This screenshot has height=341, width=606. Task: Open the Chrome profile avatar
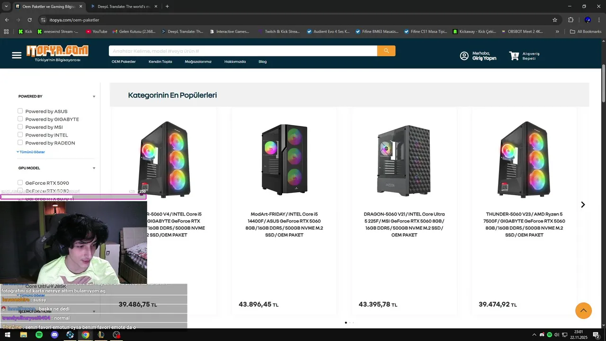pos(588,20)
